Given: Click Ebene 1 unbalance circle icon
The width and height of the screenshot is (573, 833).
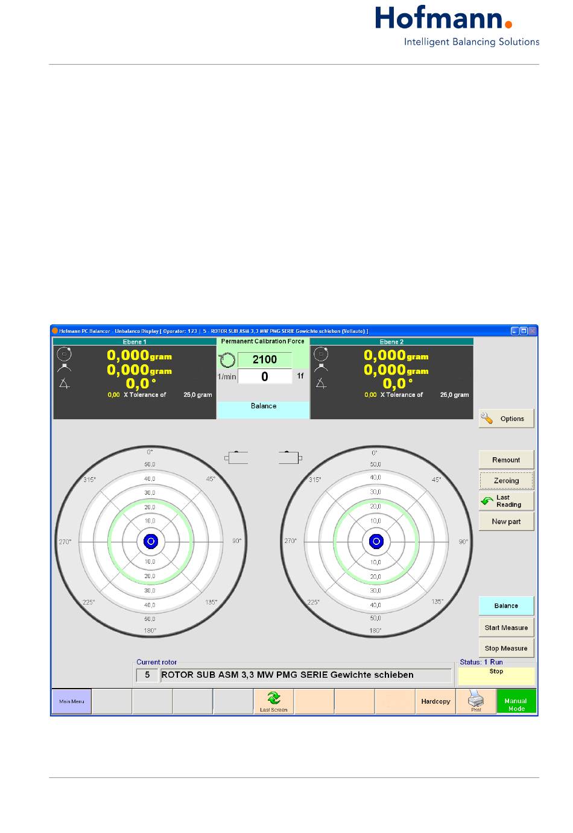Looking at the screenshot, I should coord(64,354).
